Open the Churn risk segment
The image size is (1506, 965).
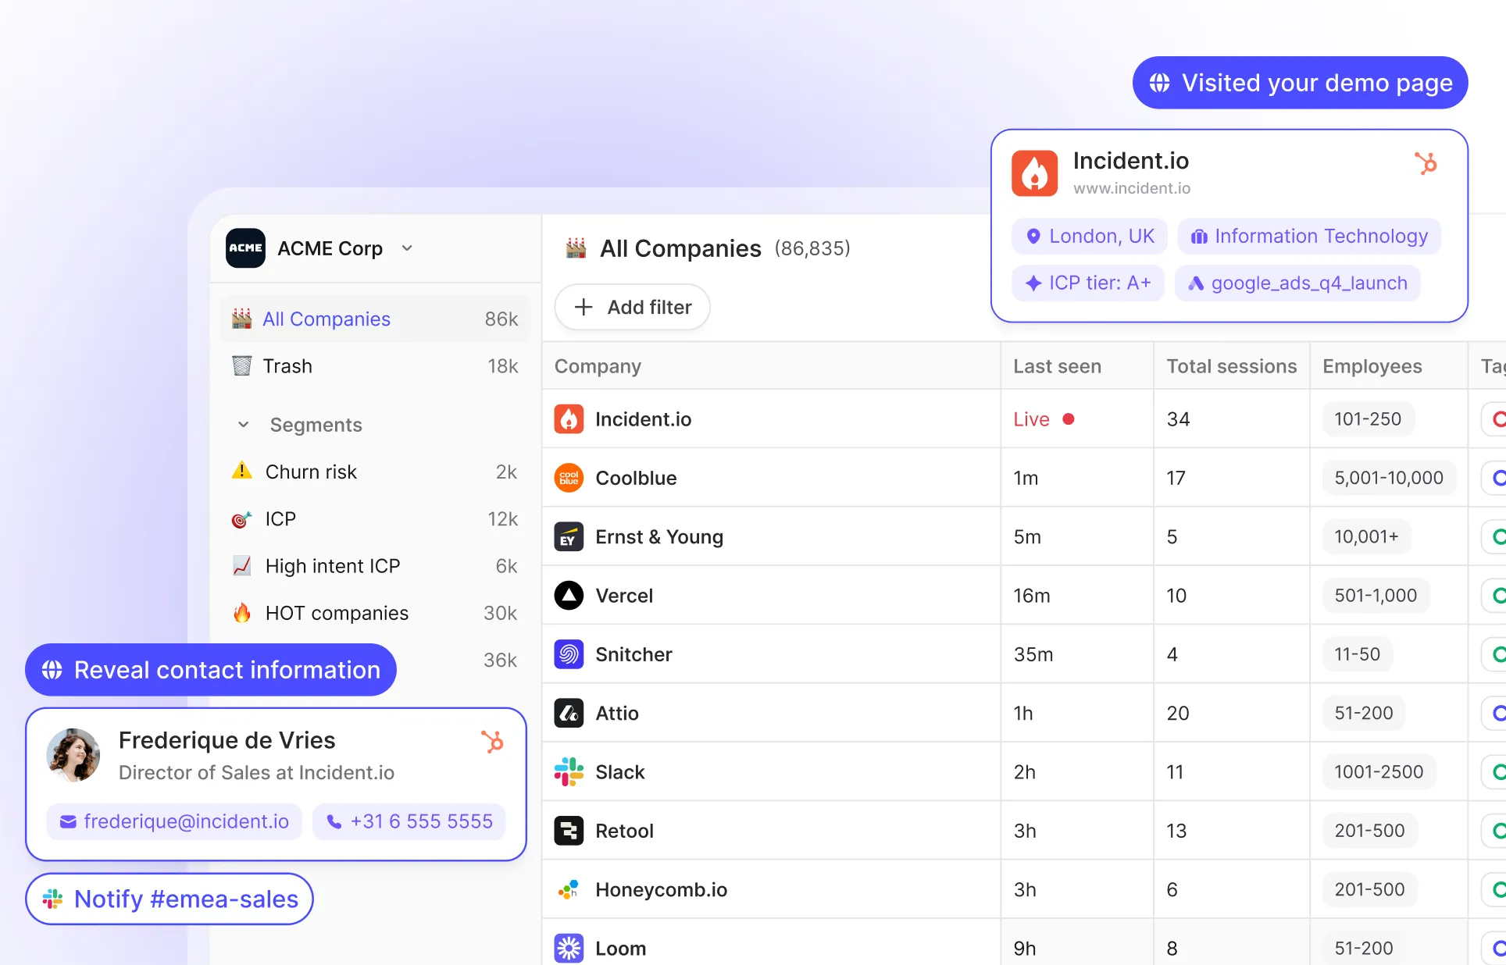click(311, 472)
